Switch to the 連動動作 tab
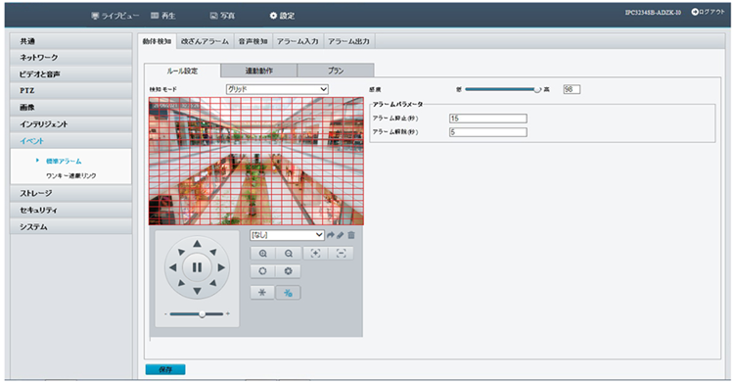Viewport: 735px width, 383px height. (x=258, y=71)
